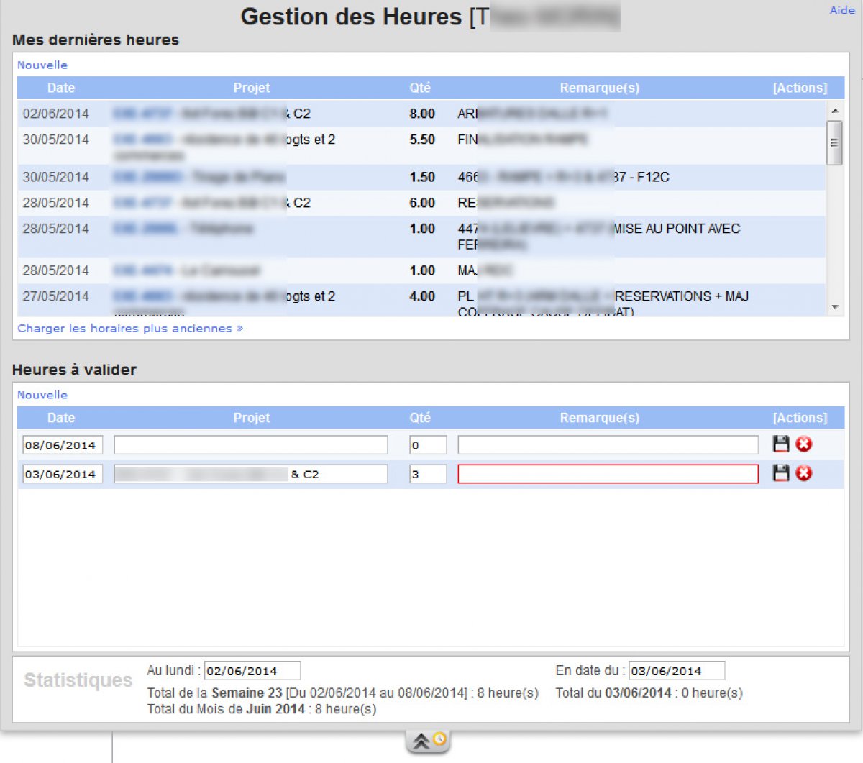
Task: Click Qté header in Mes dernières heures table
Action: (x=420, y=88)
